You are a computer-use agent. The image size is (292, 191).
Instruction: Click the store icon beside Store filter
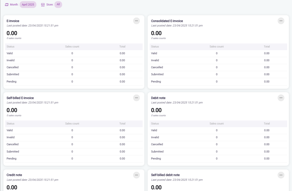(x=43, y=5)
